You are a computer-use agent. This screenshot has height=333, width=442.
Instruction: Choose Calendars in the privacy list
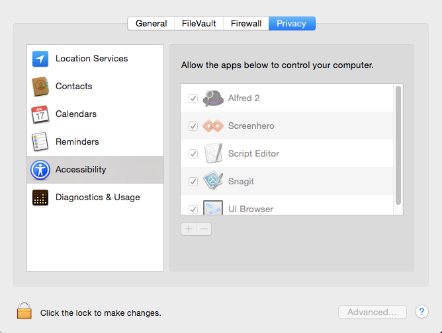point(95,114)
